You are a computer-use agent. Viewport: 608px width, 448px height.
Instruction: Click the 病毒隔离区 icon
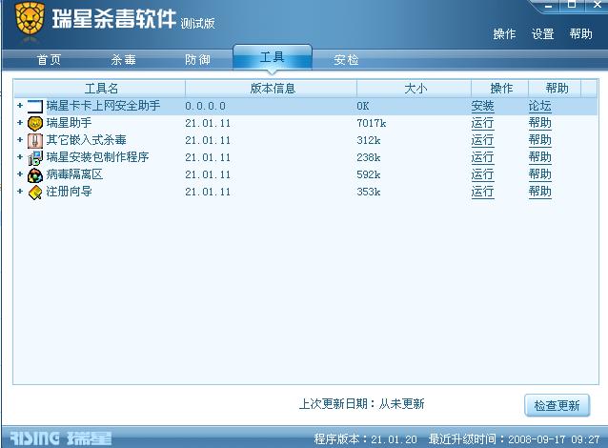pyautogui.click(x=35, y=175)
